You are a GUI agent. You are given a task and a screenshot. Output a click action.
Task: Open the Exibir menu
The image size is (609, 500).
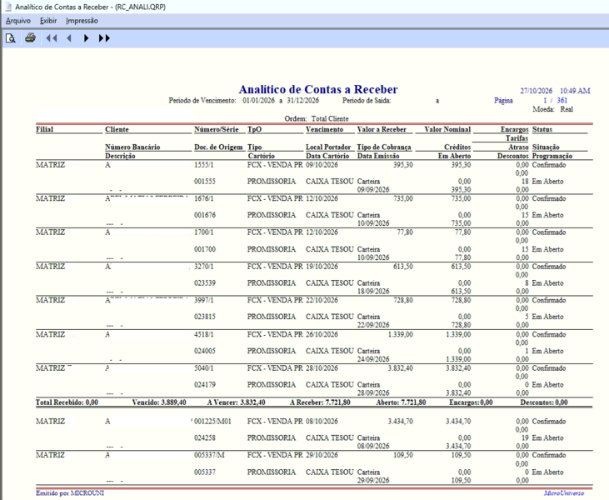[48, 21]
